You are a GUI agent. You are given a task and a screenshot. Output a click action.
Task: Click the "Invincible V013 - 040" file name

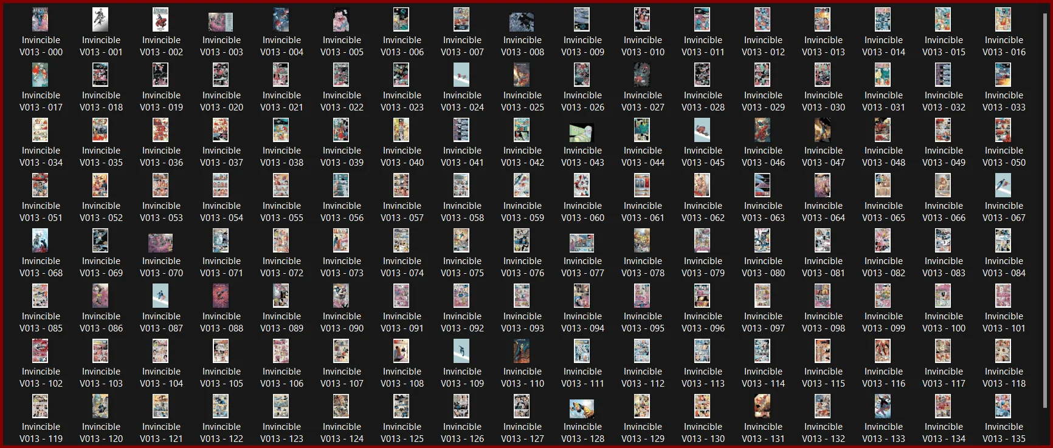(x=402, y=157)
